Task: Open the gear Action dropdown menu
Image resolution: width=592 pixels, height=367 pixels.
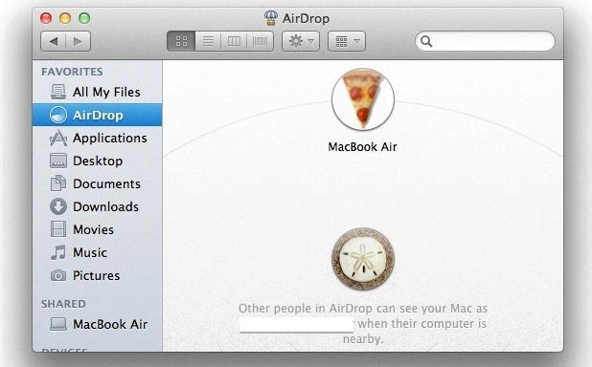Action: [301, 41]
